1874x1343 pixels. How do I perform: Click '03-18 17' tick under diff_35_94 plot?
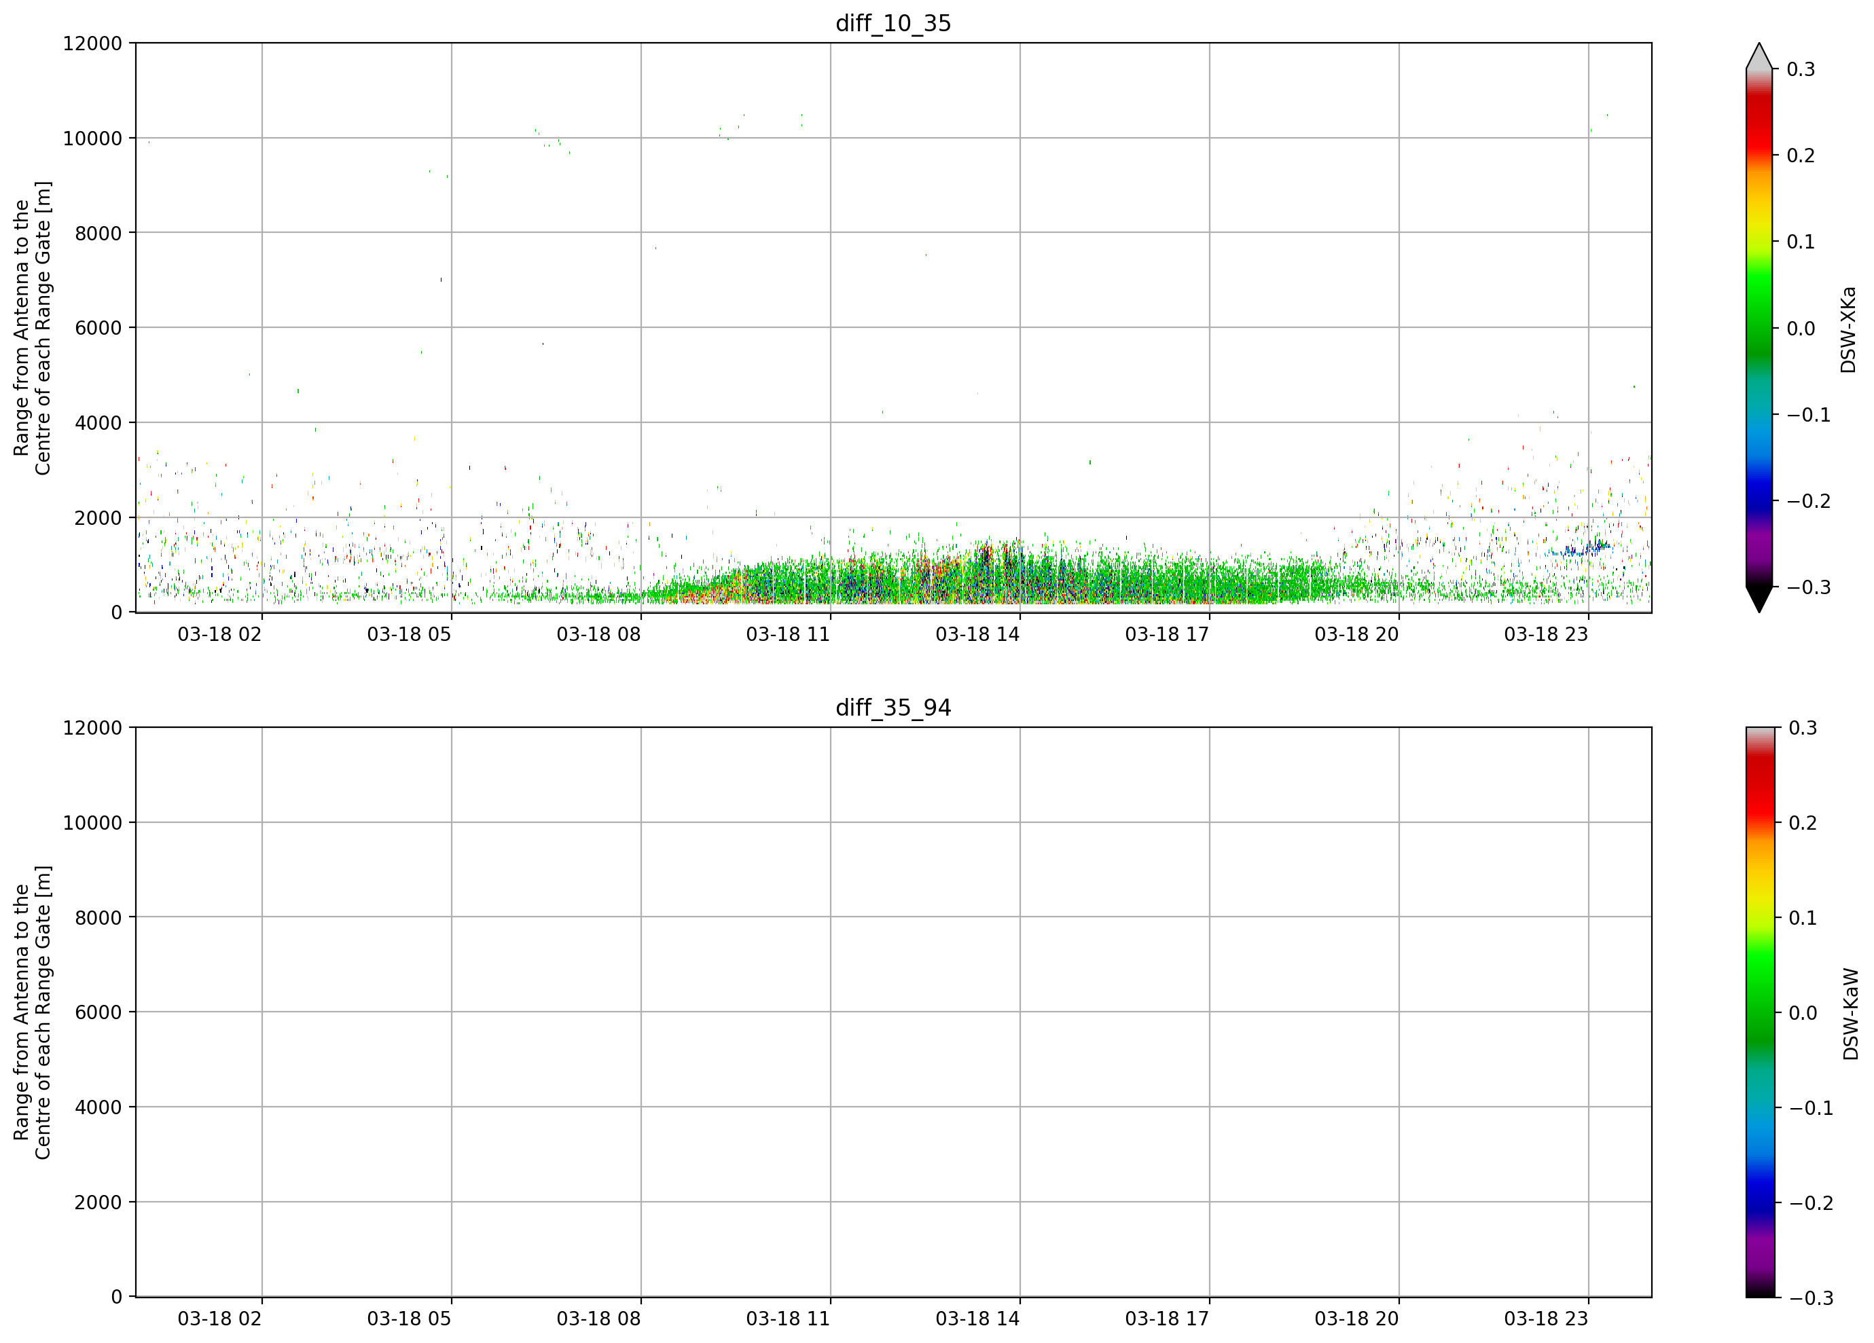click(x=1167, y=1319)
